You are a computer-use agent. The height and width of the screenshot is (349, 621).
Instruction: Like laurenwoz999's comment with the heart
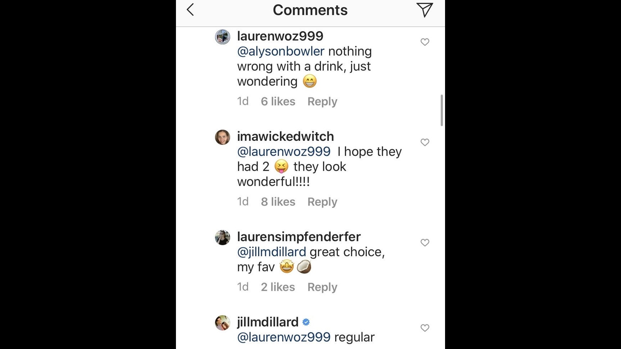click(425, 42)
